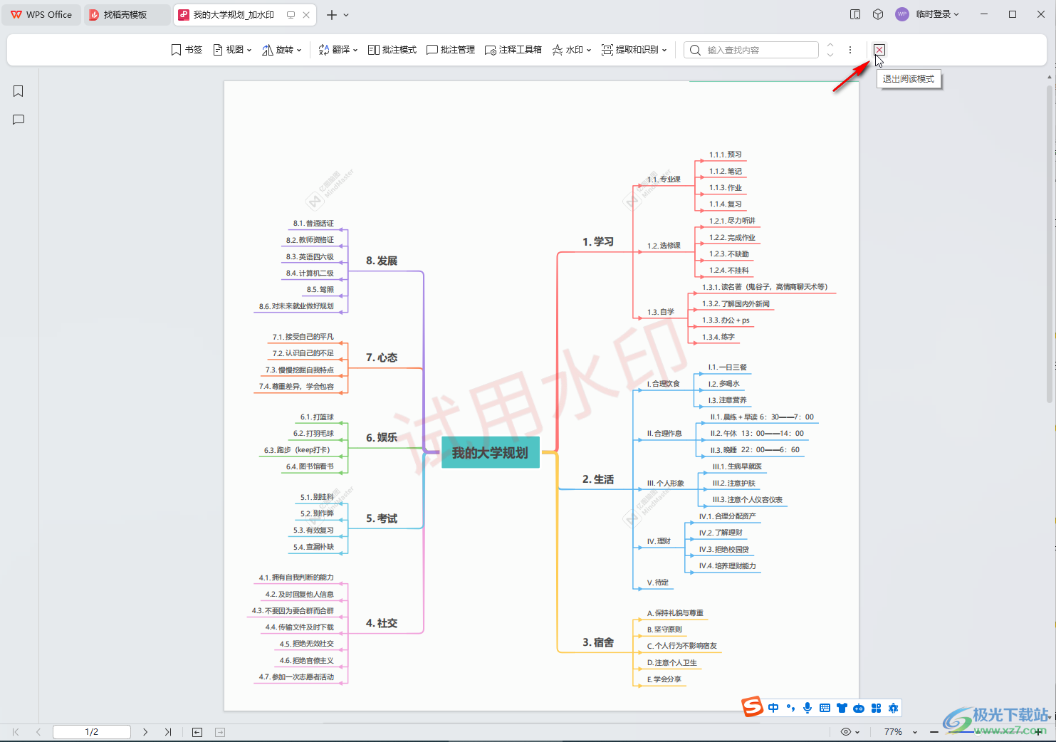The height and width of the screenshot is (742, 1056).
Task: Go to the previous page
Action: [38, 732]
